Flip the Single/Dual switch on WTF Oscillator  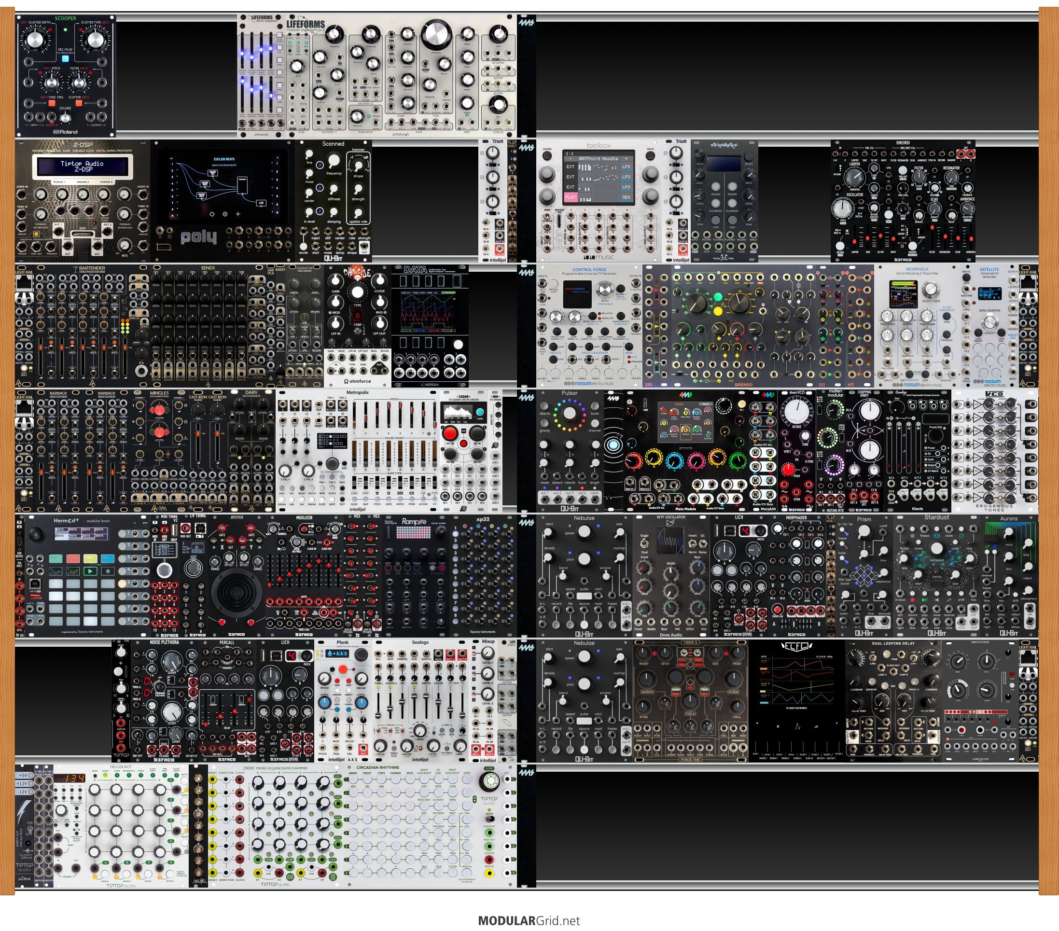[x=644, y=543]
